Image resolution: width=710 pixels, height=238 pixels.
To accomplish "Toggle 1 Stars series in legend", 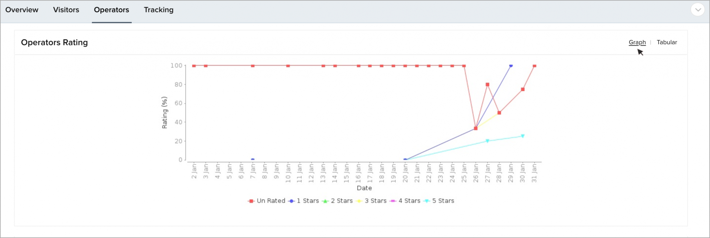I will 304,201.
